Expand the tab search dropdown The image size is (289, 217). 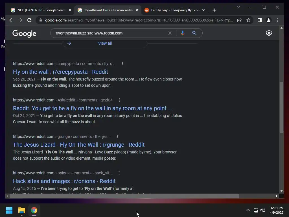click(238, 7)
